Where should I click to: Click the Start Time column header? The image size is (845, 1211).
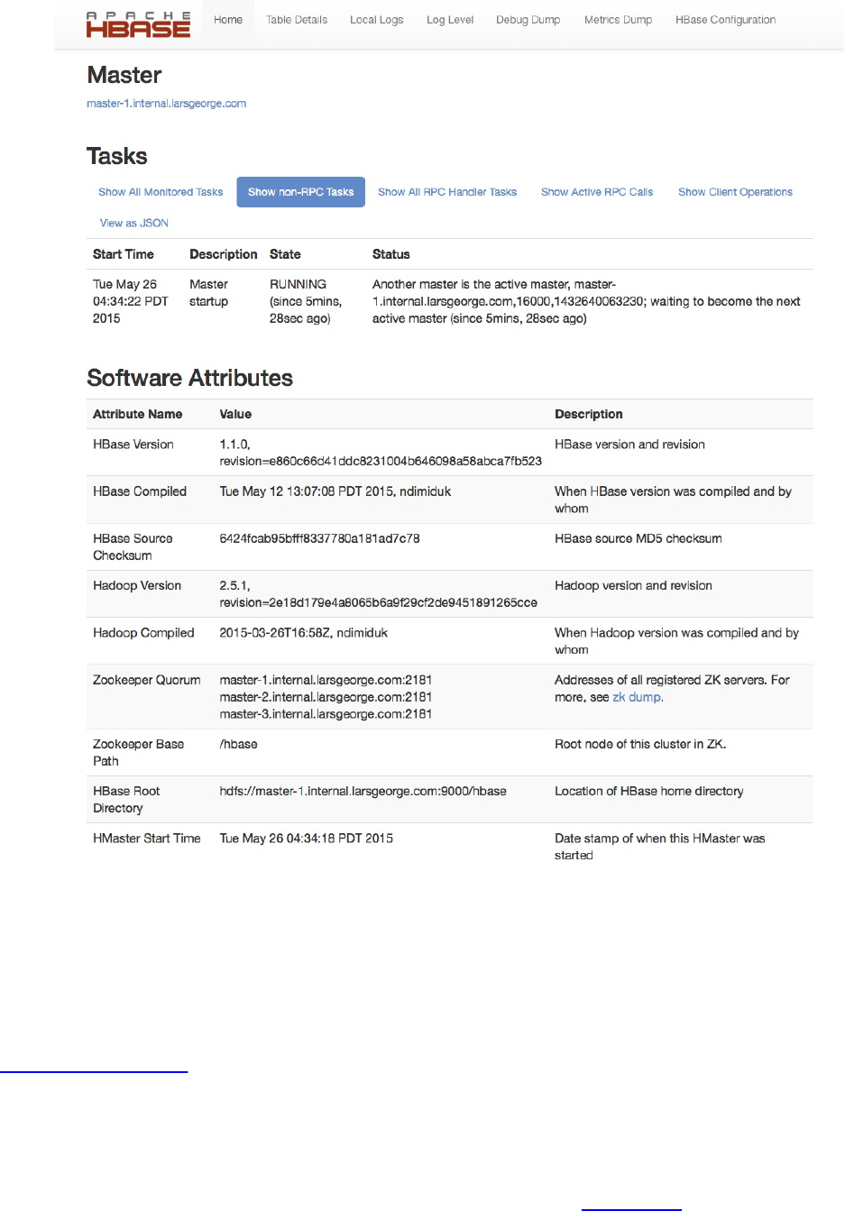point(124,254)
